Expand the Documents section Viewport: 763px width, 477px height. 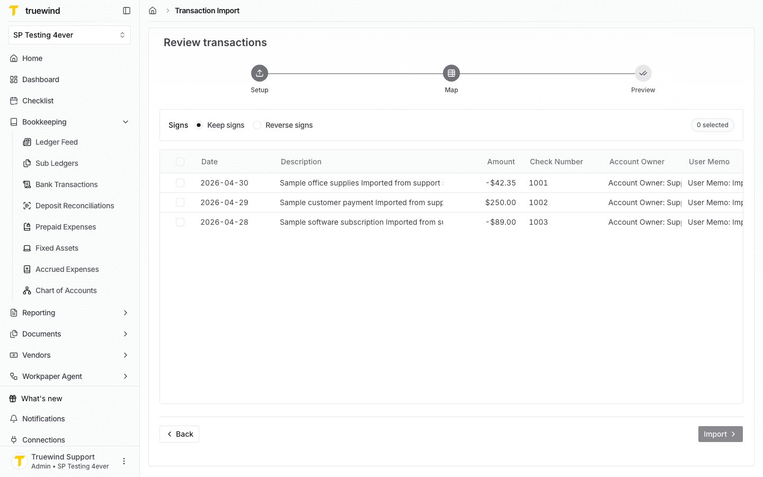click(x=126, y=334)
